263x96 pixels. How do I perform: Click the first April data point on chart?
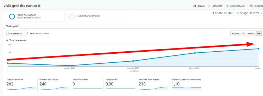[8, 63]
